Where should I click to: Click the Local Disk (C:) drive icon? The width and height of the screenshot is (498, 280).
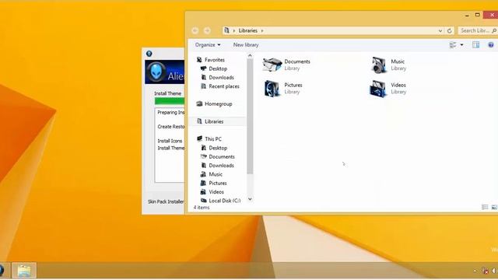pyautogui.click(x=204, y=201)
